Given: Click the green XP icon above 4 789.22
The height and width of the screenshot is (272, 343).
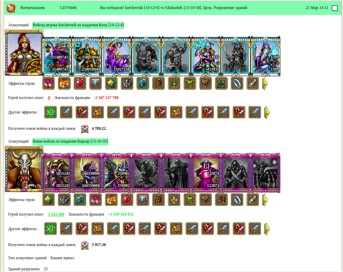Looking at the screenshot, I should pyautogui.click(x=51, y=112).
